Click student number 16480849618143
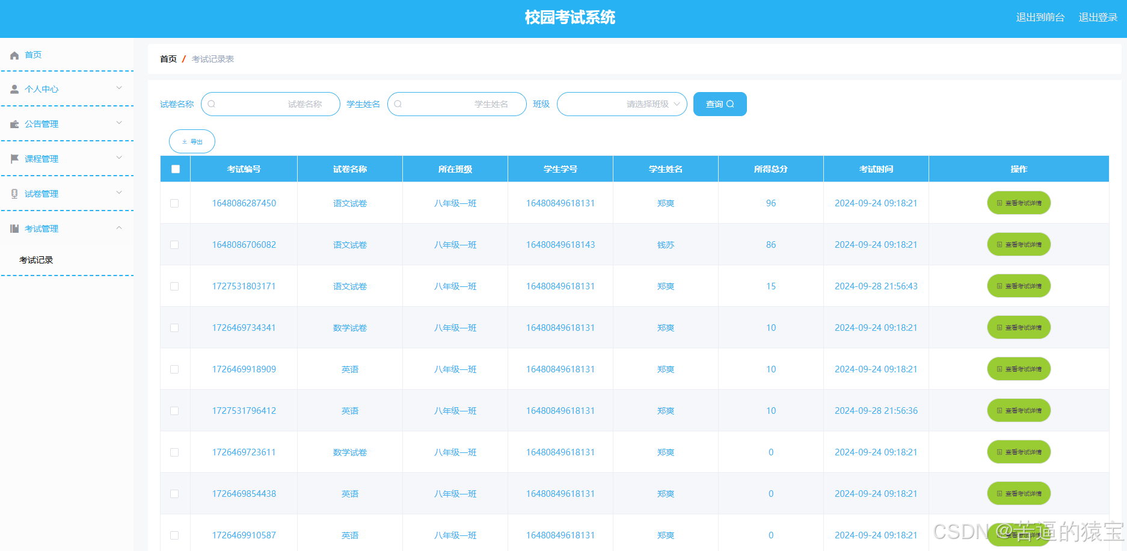 pos(560,245)
